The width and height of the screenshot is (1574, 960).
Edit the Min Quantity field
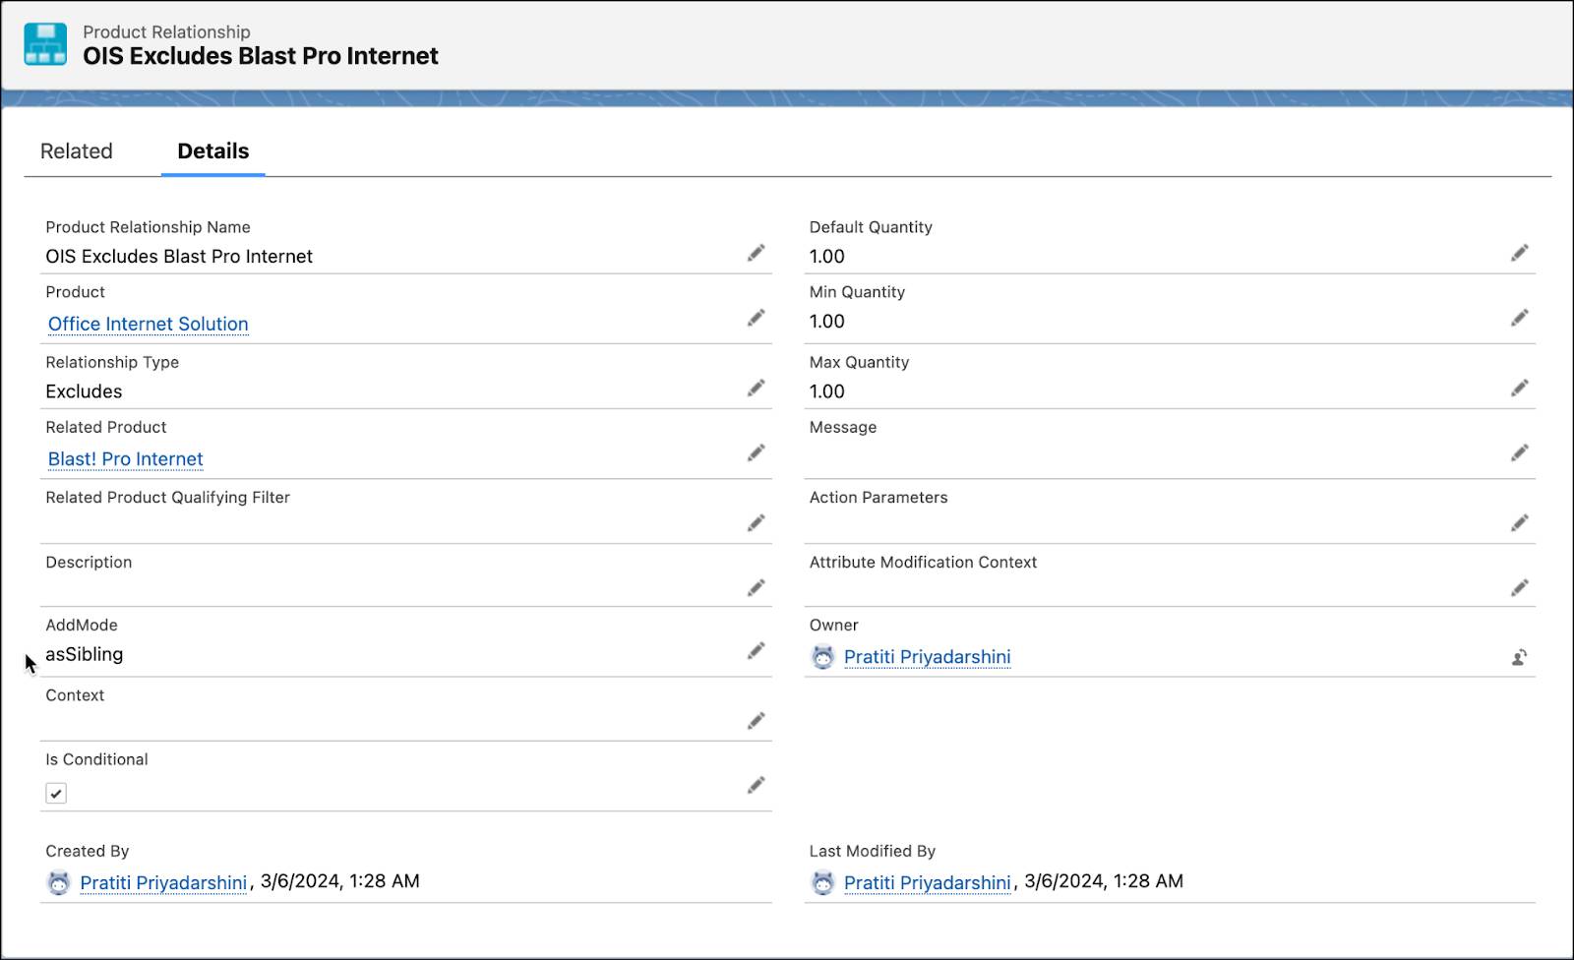click(x=1520, y=319)
